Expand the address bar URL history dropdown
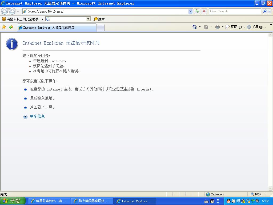Screen dimensions: 273x205 tap(190, 11)
